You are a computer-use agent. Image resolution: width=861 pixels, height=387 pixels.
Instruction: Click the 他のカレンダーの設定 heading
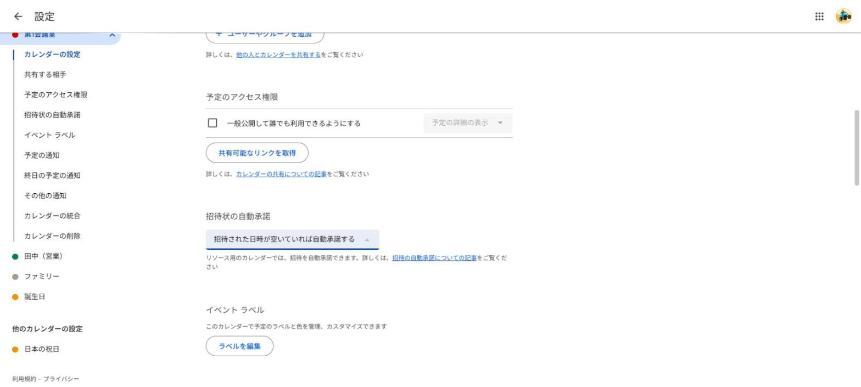tap(47, 329)
